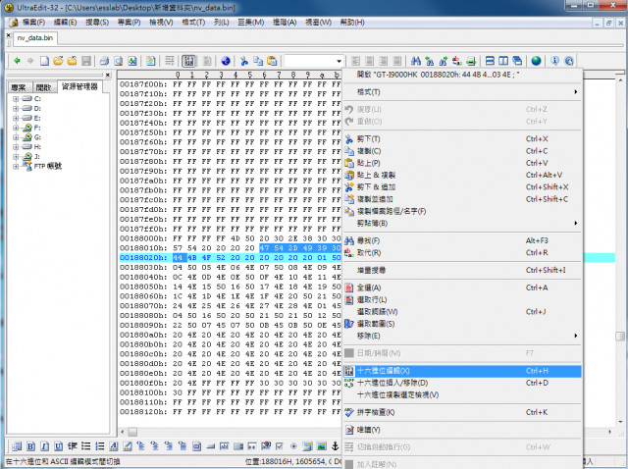Viewport: 628px width, 469px height.
Task: Choose the Ctrl+Shift+C copy and append entry
Action: [x=462, y=199]
